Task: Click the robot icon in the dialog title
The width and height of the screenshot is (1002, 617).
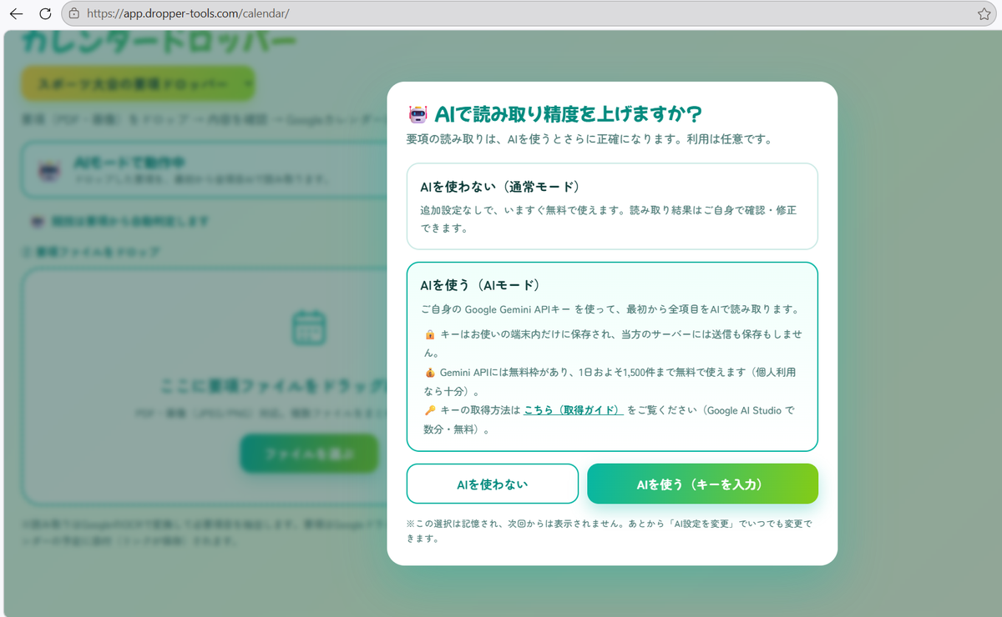Action: pos(417,114)
